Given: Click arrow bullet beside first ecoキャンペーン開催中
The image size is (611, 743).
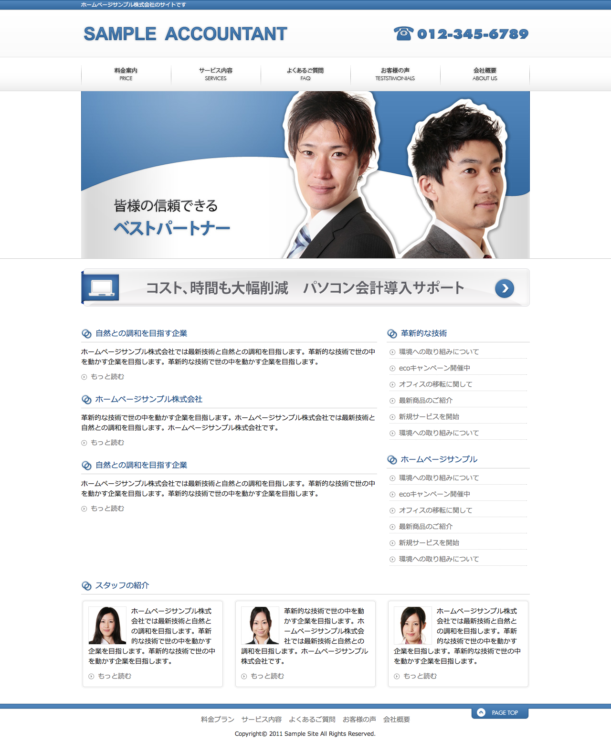Looking at the screenshot, I should [x=392, y=369].
